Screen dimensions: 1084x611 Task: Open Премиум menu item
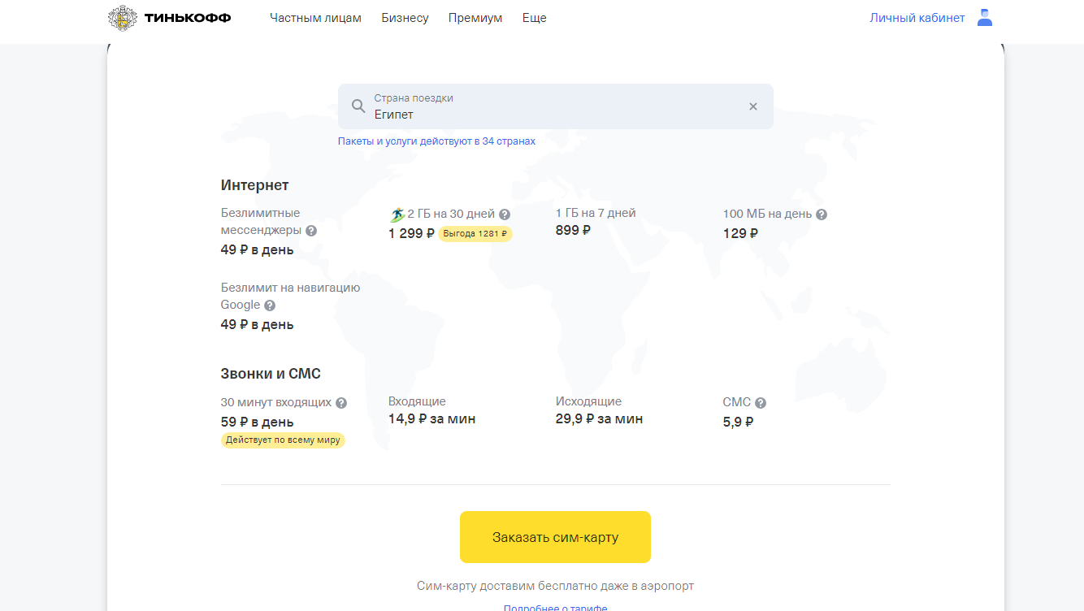(475, 18)
